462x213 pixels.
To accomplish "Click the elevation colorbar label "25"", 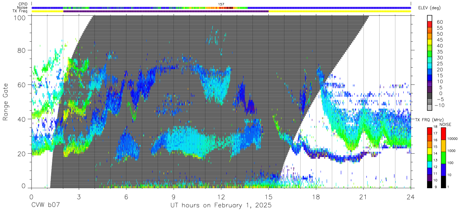I will 440,64.
